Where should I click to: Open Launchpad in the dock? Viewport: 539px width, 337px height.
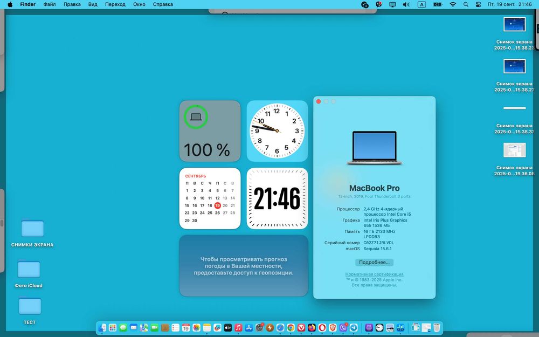click(113, 328)
